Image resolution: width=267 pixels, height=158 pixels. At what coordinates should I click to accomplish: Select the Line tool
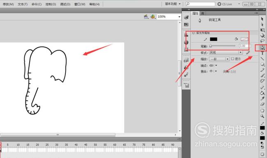tap(262, 59)
